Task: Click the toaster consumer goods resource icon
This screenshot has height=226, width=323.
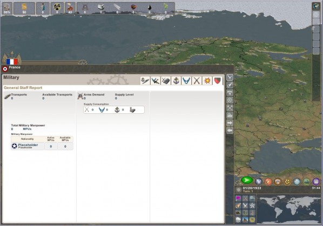Action: (101, 8)
